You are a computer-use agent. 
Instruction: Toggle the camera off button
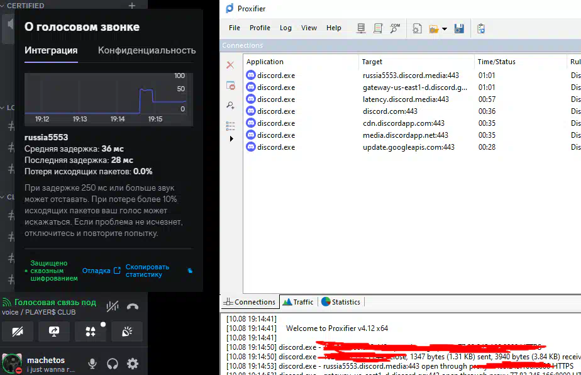pyautogui.click(x=18, y=331)
